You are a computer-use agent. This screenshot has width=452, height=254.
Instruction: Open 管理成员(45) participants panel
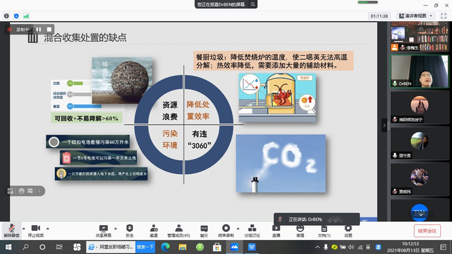click(179, 227)
